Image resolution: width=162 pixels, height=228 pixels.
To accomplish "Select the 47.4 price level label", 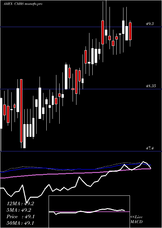I will (150, 148).
